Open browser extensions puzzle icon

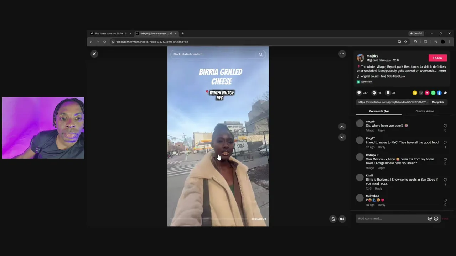point(415,42)
